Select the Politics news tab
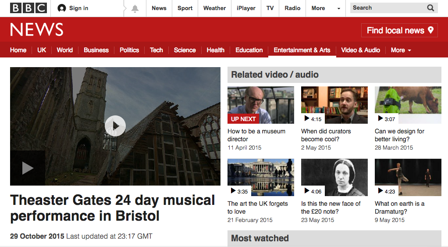 129,50
